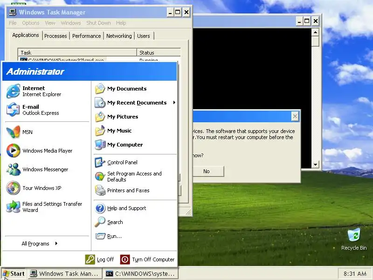The image size is (373, 280).
Task: Start Windows Media Player
Action: [47, 151]
